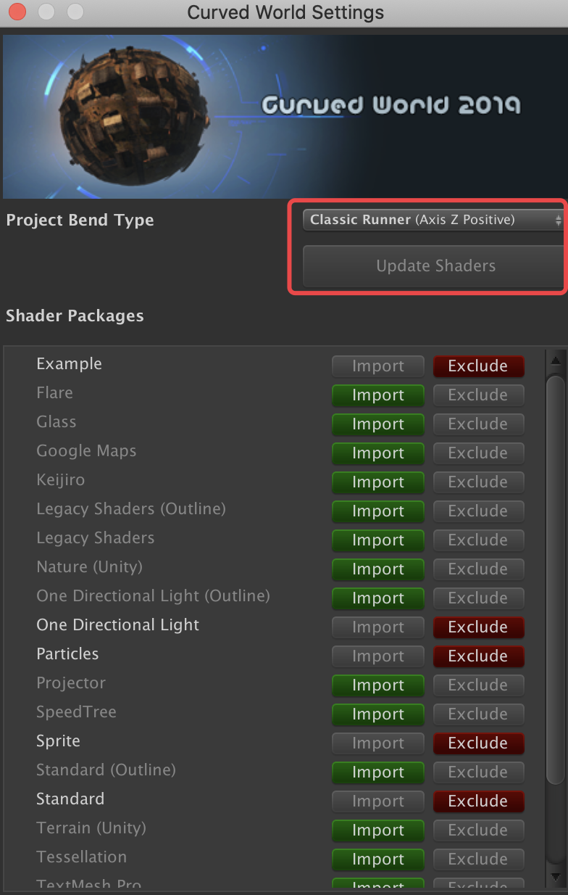The height and width of the screenshot is (895, 568).
Task: Exclude the SpeedTree shader package
Action: pos(478,714)
